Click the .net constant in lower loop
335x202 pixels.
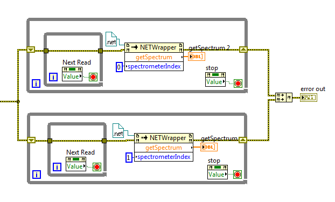tap(118, 130)
